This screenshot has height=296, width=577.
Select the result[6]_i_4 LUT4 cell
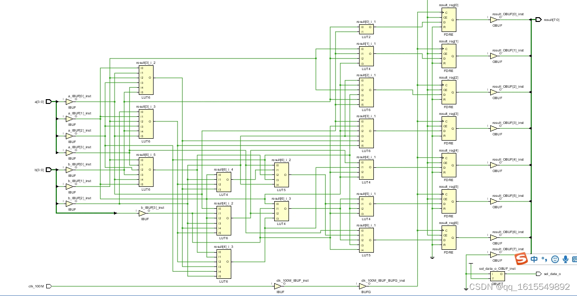[224, 182]
